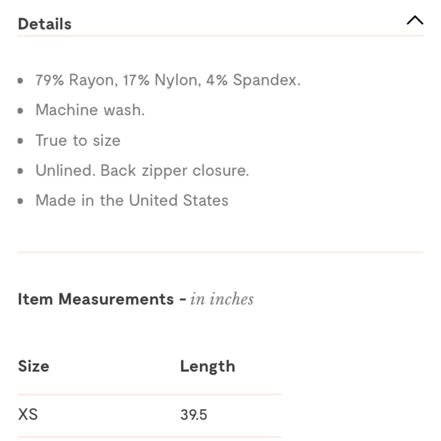This screenshot has width=441, height=441.
Task: Collapse the Details section chevron
Action: click(415, 21)
